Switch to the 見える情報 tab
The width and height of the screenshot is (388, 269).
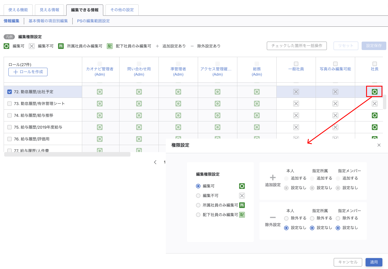point(49,10)
